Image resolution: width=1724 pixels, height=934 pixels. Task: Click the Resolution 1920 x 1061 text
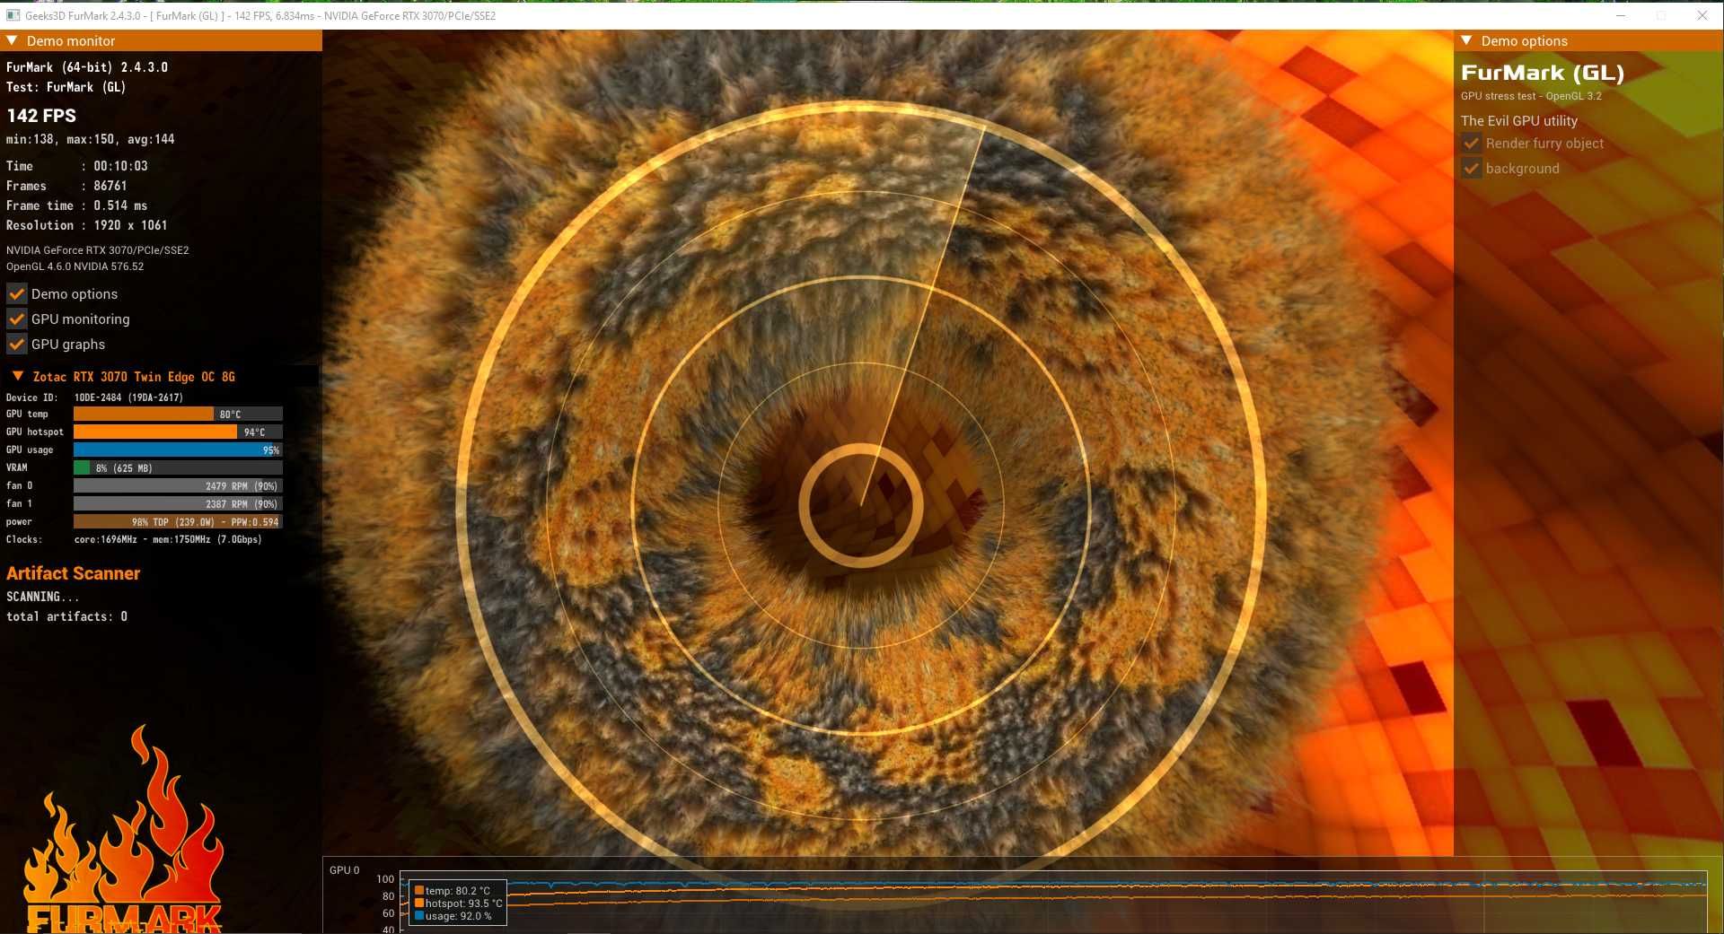coord(86,225)
